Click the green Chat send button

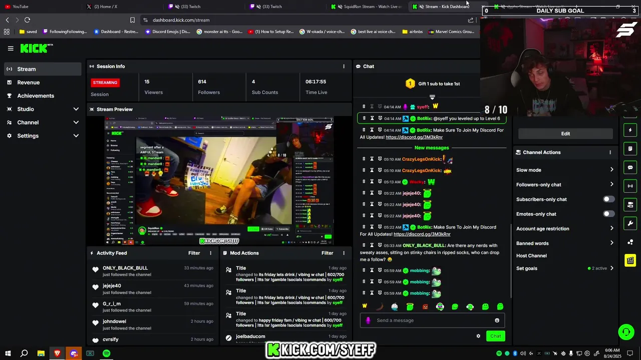495,336
